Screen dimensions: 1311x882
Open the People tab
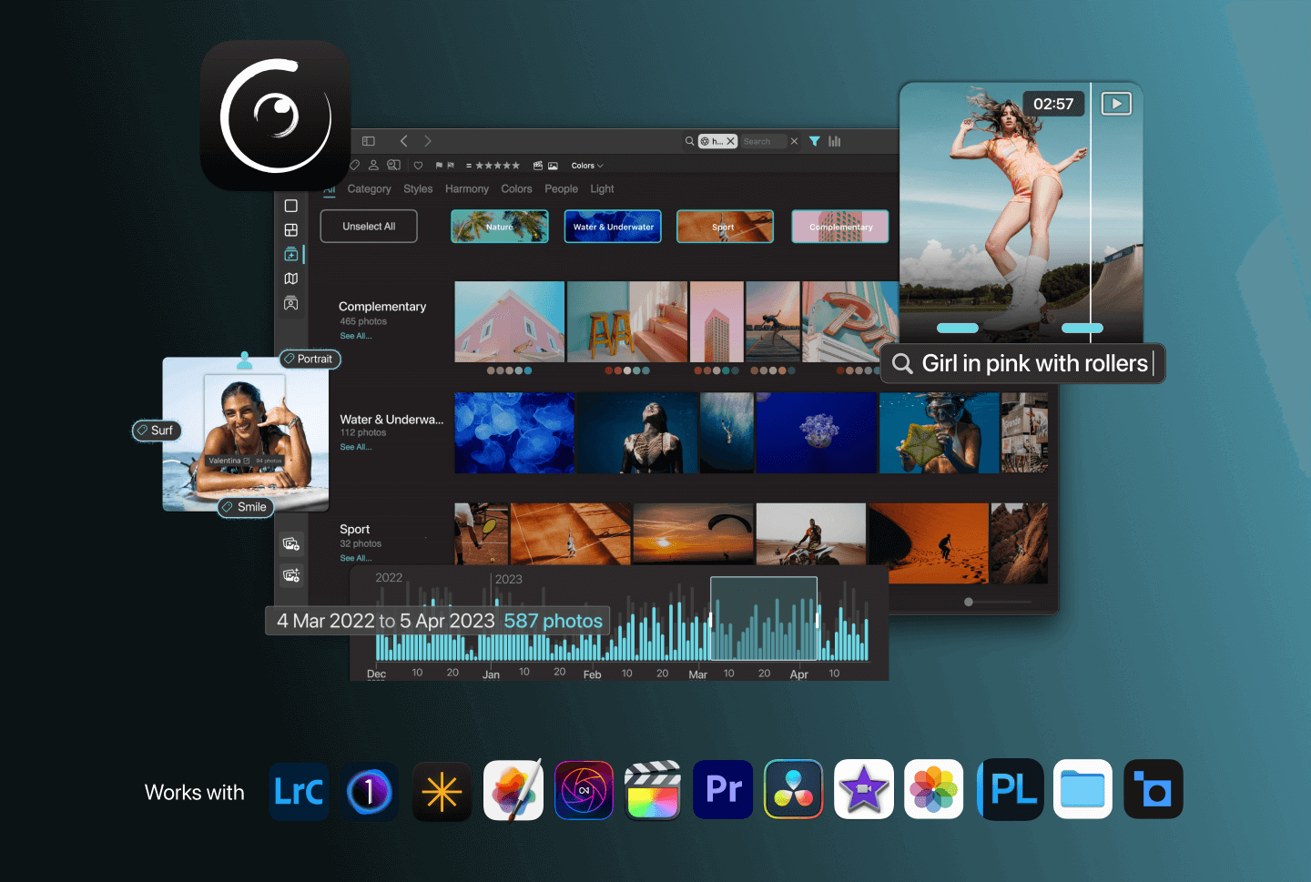561,189
